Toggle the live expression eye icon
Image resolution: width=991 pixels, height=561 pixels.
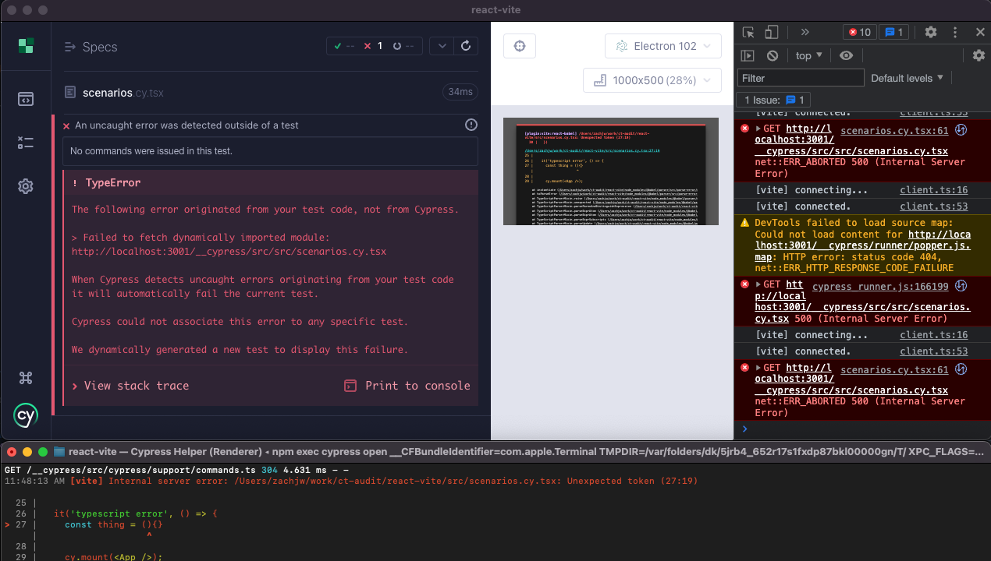pyautogui.click(x=847, y=55)
